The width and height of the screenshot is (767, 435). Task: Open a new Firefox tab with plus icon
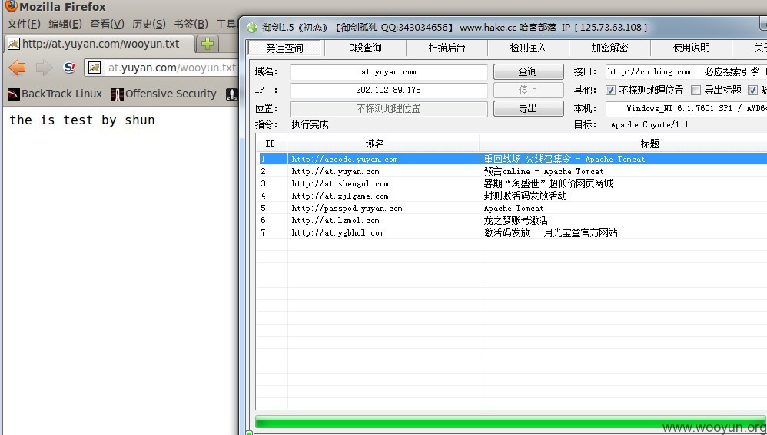pos(208,44)
